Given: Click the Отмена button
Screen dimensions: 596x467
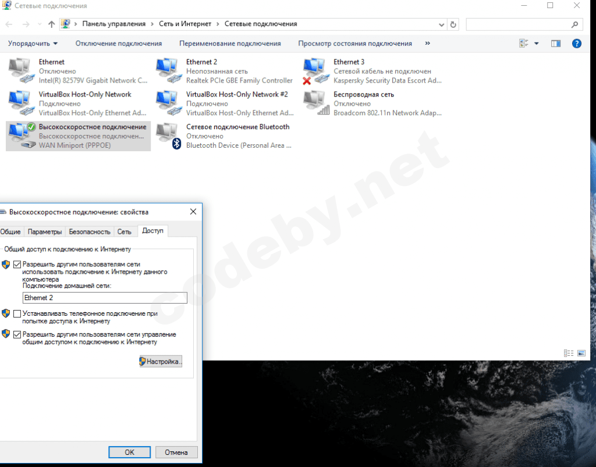Looking at the screenshot, I should coord(176,452).
